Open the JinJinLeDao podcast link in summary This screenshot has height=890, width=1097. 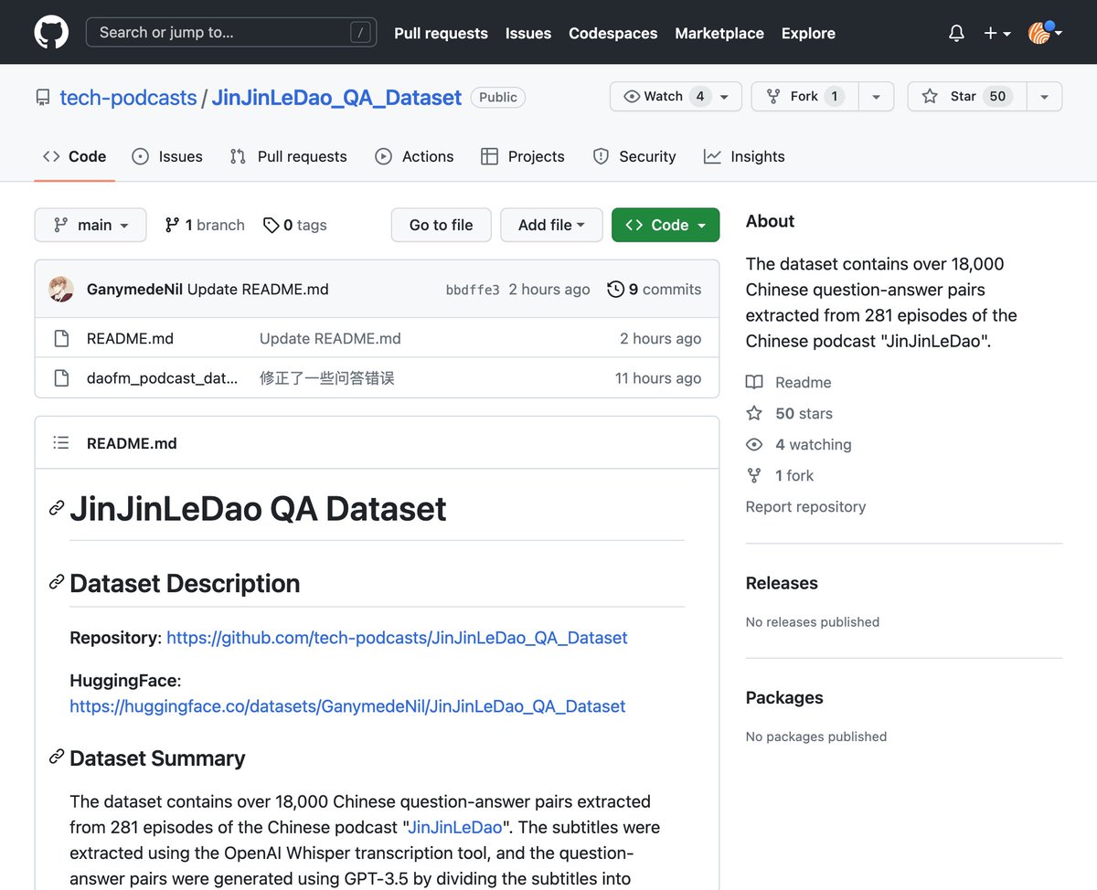[455, 827]
